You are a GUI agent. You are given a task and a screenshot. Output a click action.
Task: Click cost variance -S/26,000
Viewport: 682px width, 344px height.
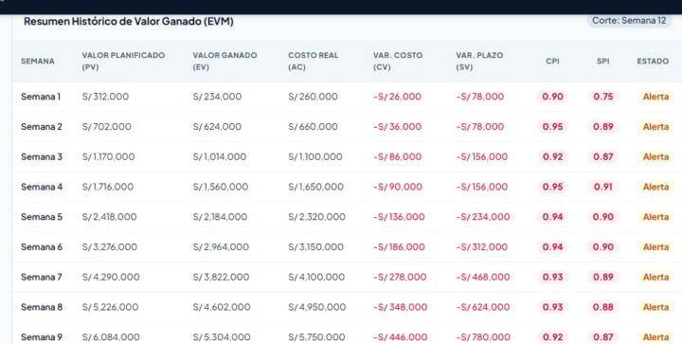coord(397,97)
